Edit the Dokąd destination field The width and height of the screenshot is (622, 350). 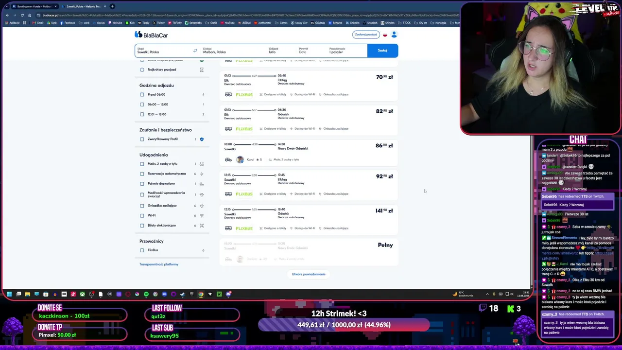(233, 51)
